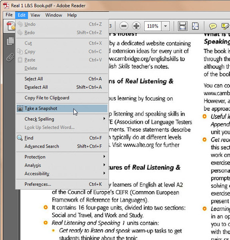Click the Zoom In plus icon
This screenshot has width=230, height=240.
[136, 26]
